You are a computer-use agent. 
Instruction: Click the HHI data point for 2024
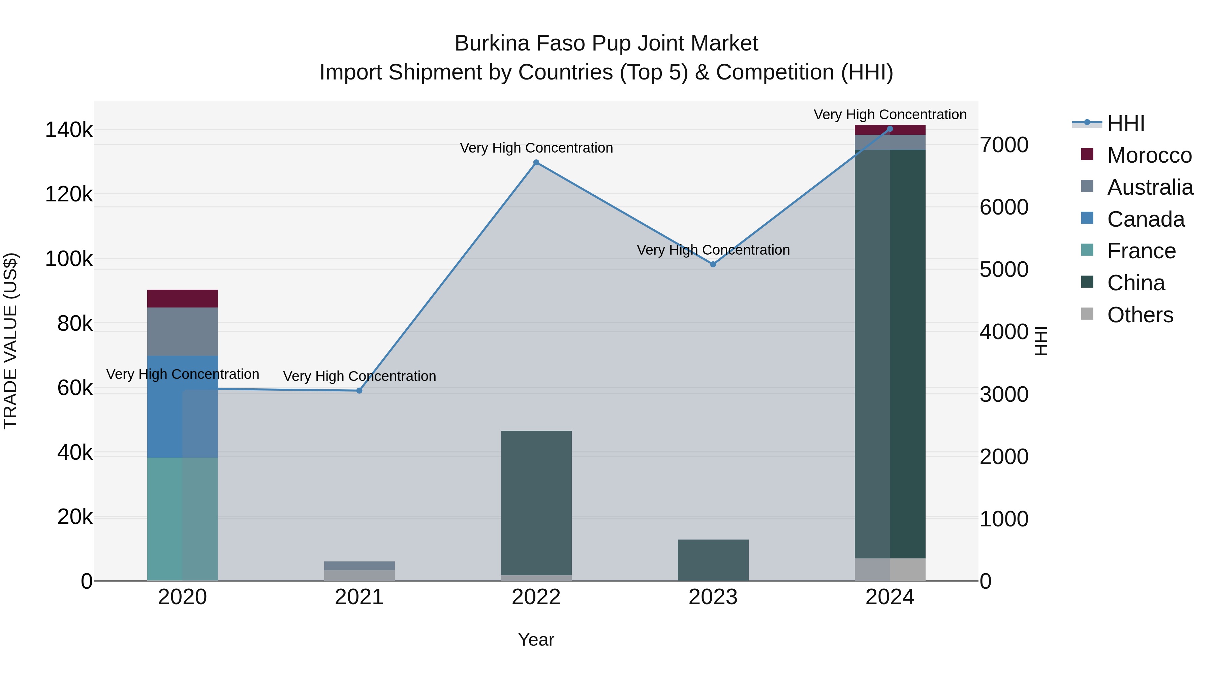(x=890, y=129)
